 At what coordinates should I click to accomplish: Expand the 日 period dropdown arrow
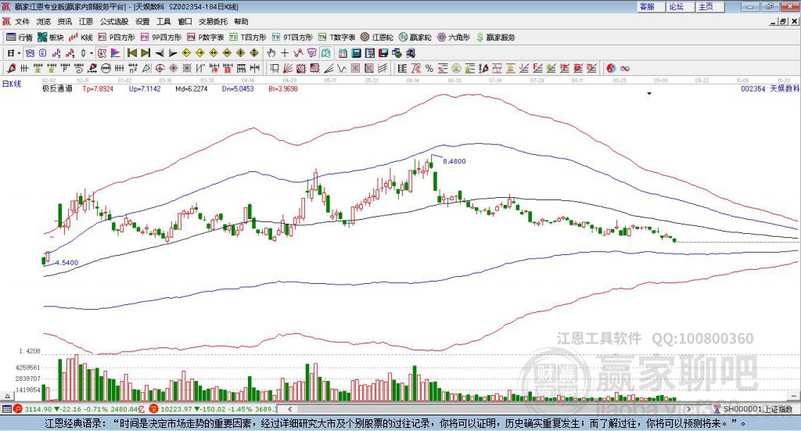pos(19,53)
